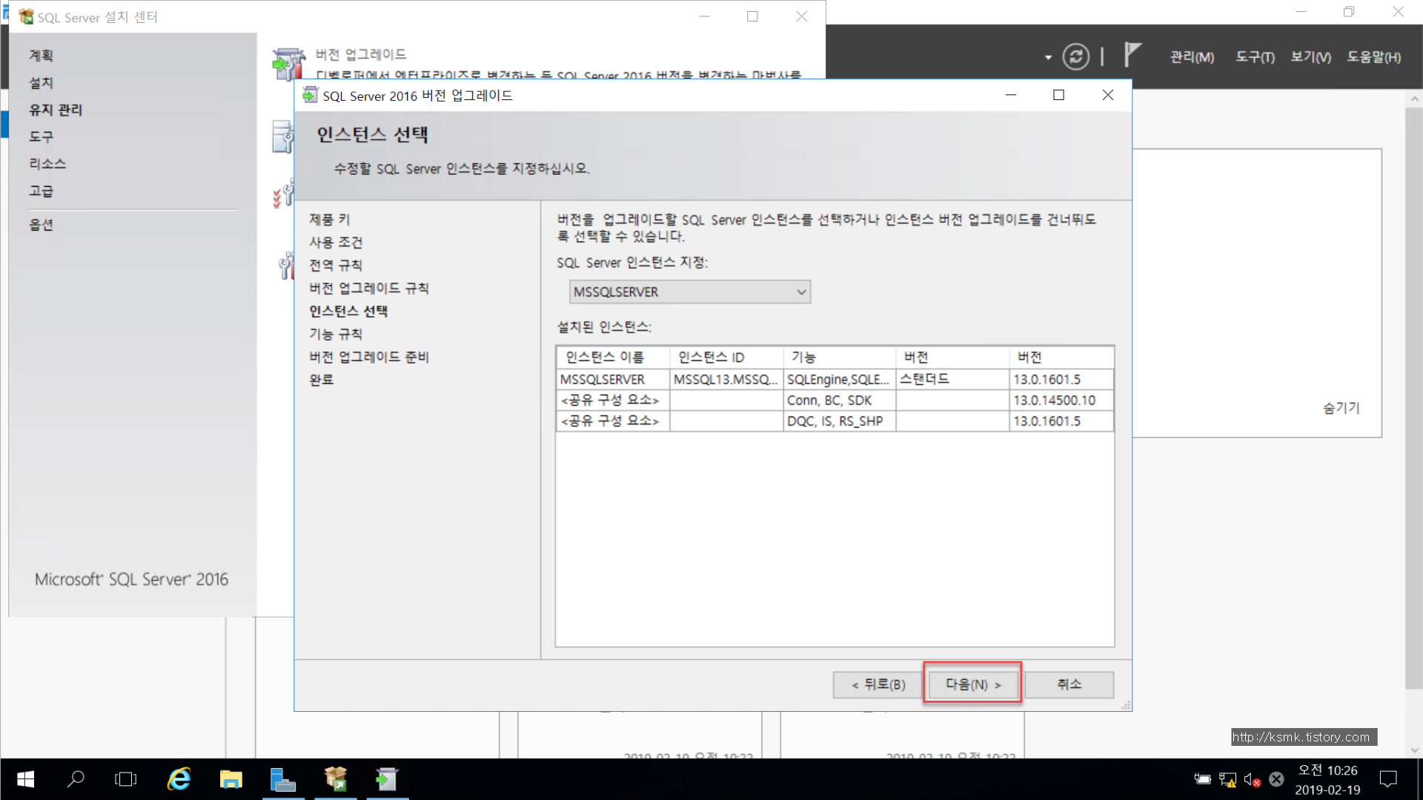This screenshot has height=800, width=1423.
Task: Select the 설치 item in Setup Center sidebar
Action: tap(42, 83)
